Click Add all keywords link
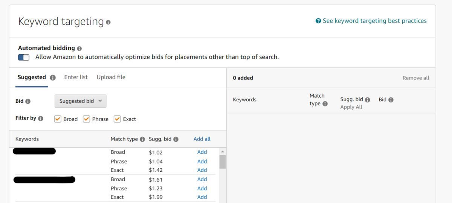 pyautogui.click(x=202, y=139)
